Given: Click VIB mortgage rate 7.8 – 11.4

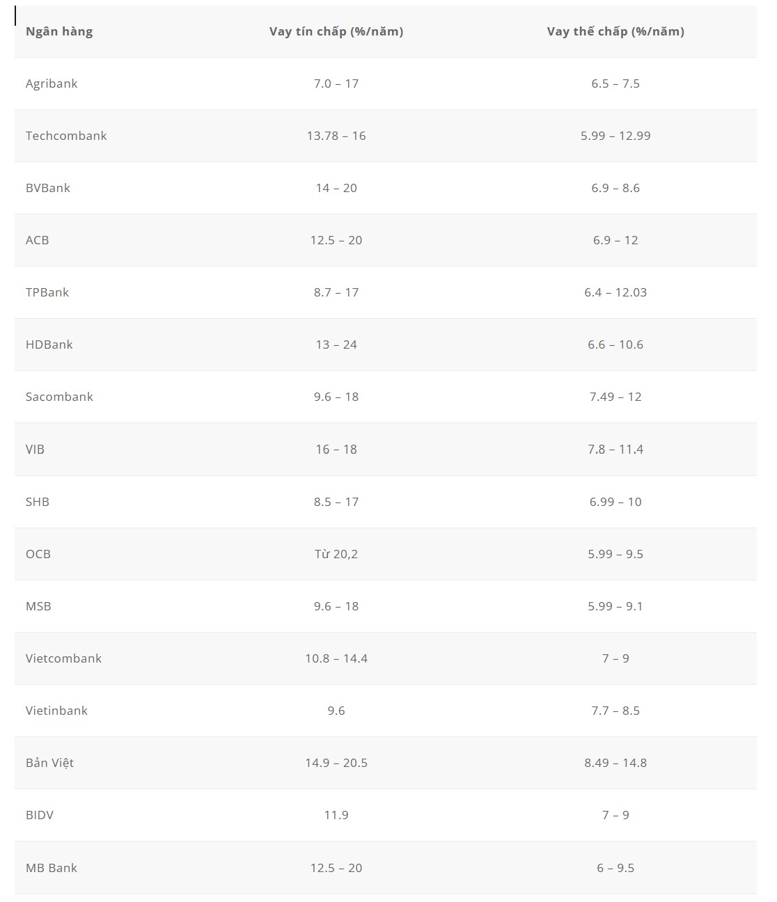Looking at the screenshot, I should pyautogui.click(x=615, y=450).
